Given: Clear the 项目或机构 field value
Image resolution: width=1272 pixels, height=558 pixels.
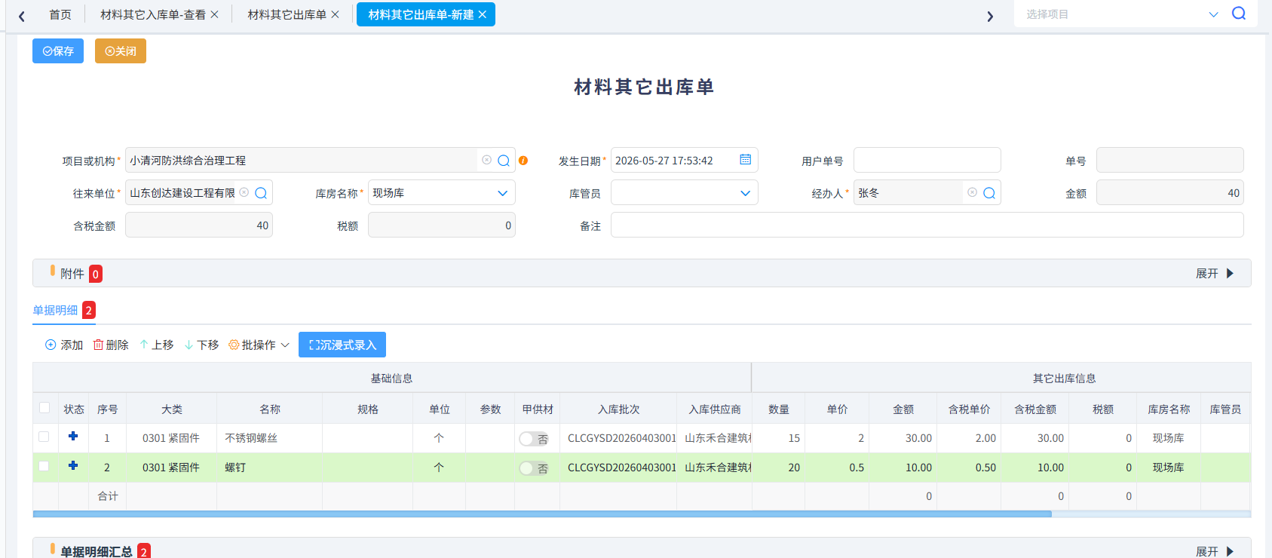Looking at the screenshot, I should tap(486, 160).
